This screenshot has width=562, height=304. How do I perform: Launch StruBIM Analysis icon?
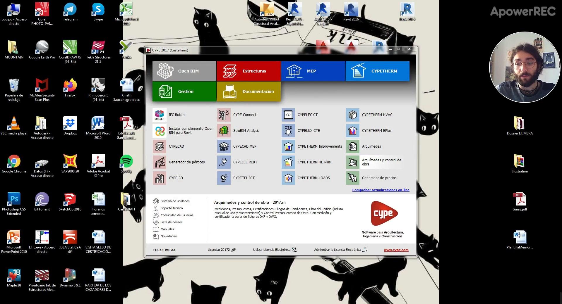click(x=224, y=131)
